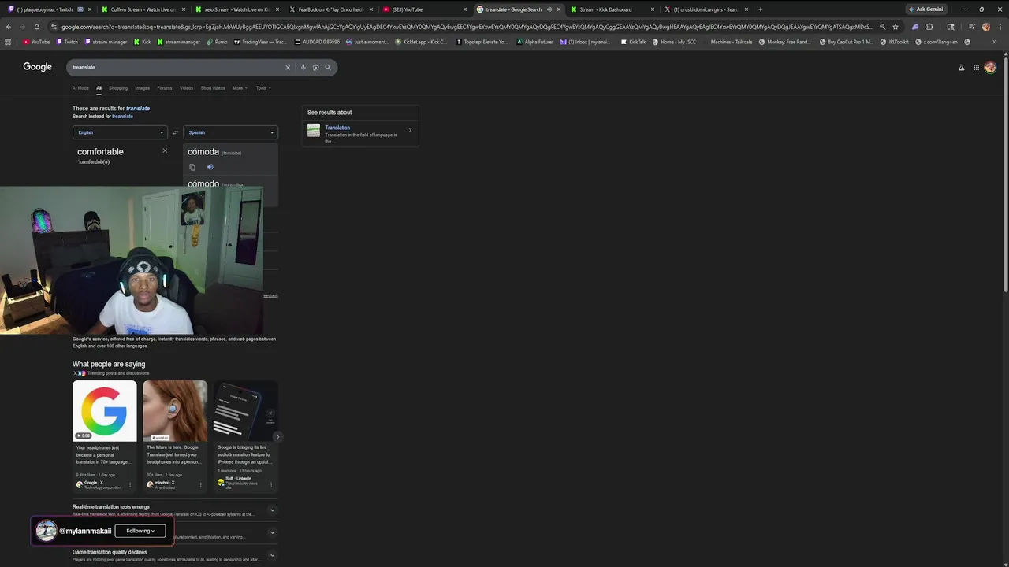Switch to Stream - Kick Dashboard tab
Image resolution: width=1009 pixels, height=567 pixels.
tap(611, 9)
